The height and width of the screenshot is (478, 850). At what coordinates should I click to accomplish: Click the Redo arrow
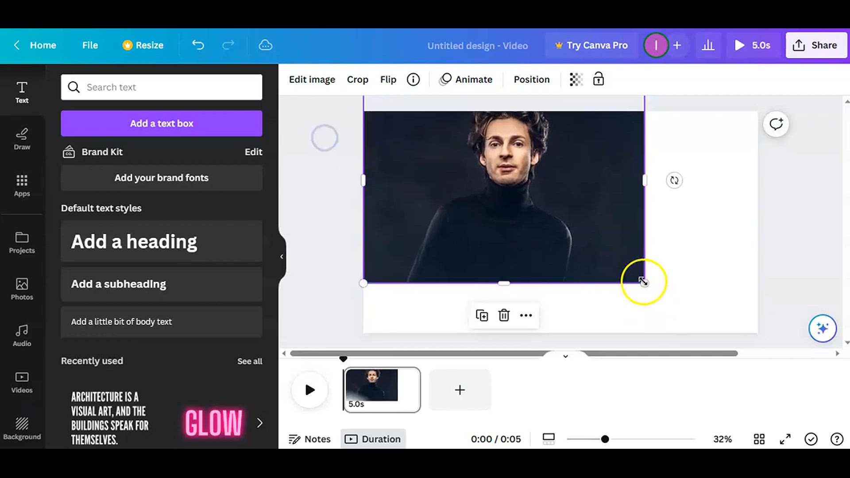click(228, 45)
